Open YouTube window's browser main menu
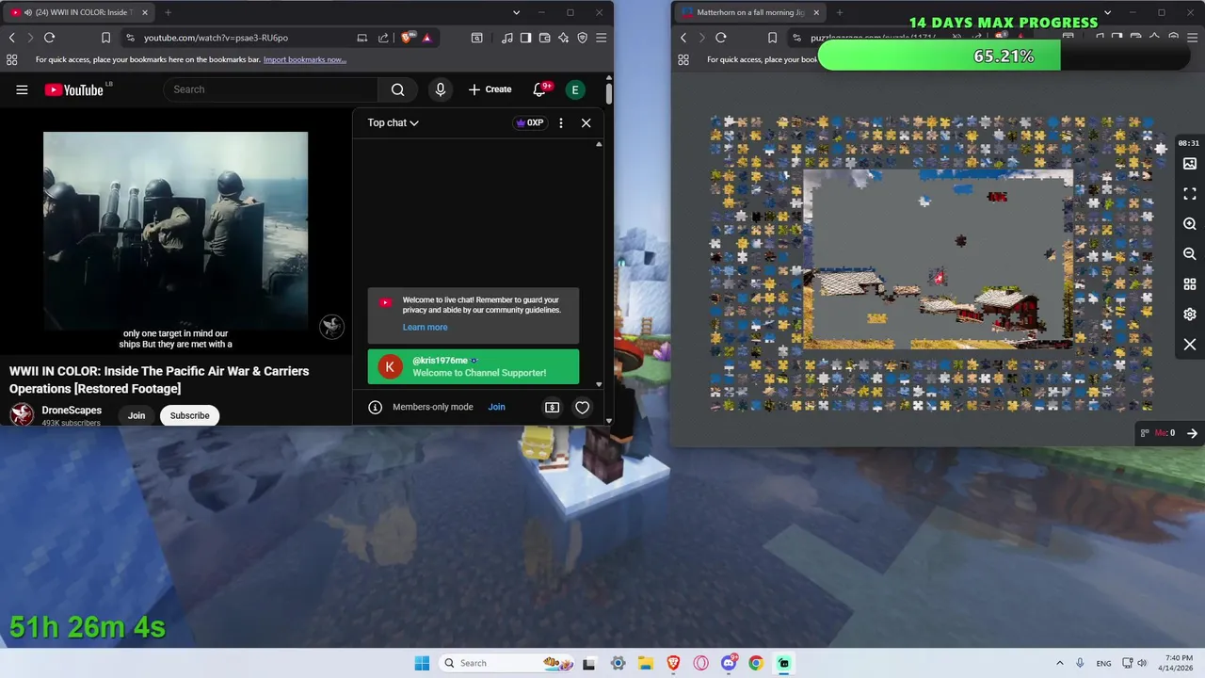Image resolution: width=1205 pixels, height=678 pixels. [601, 38]
